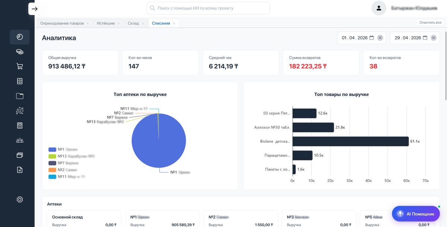
Task: Open the AI Помощник assistant
Action: [x=416, y=214]
